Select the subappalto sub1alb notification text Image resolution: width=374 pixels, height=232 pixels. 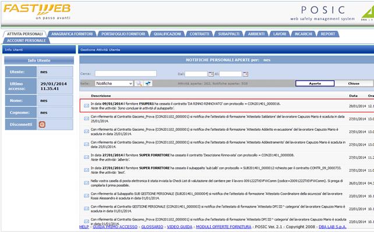tap(216, 170)
